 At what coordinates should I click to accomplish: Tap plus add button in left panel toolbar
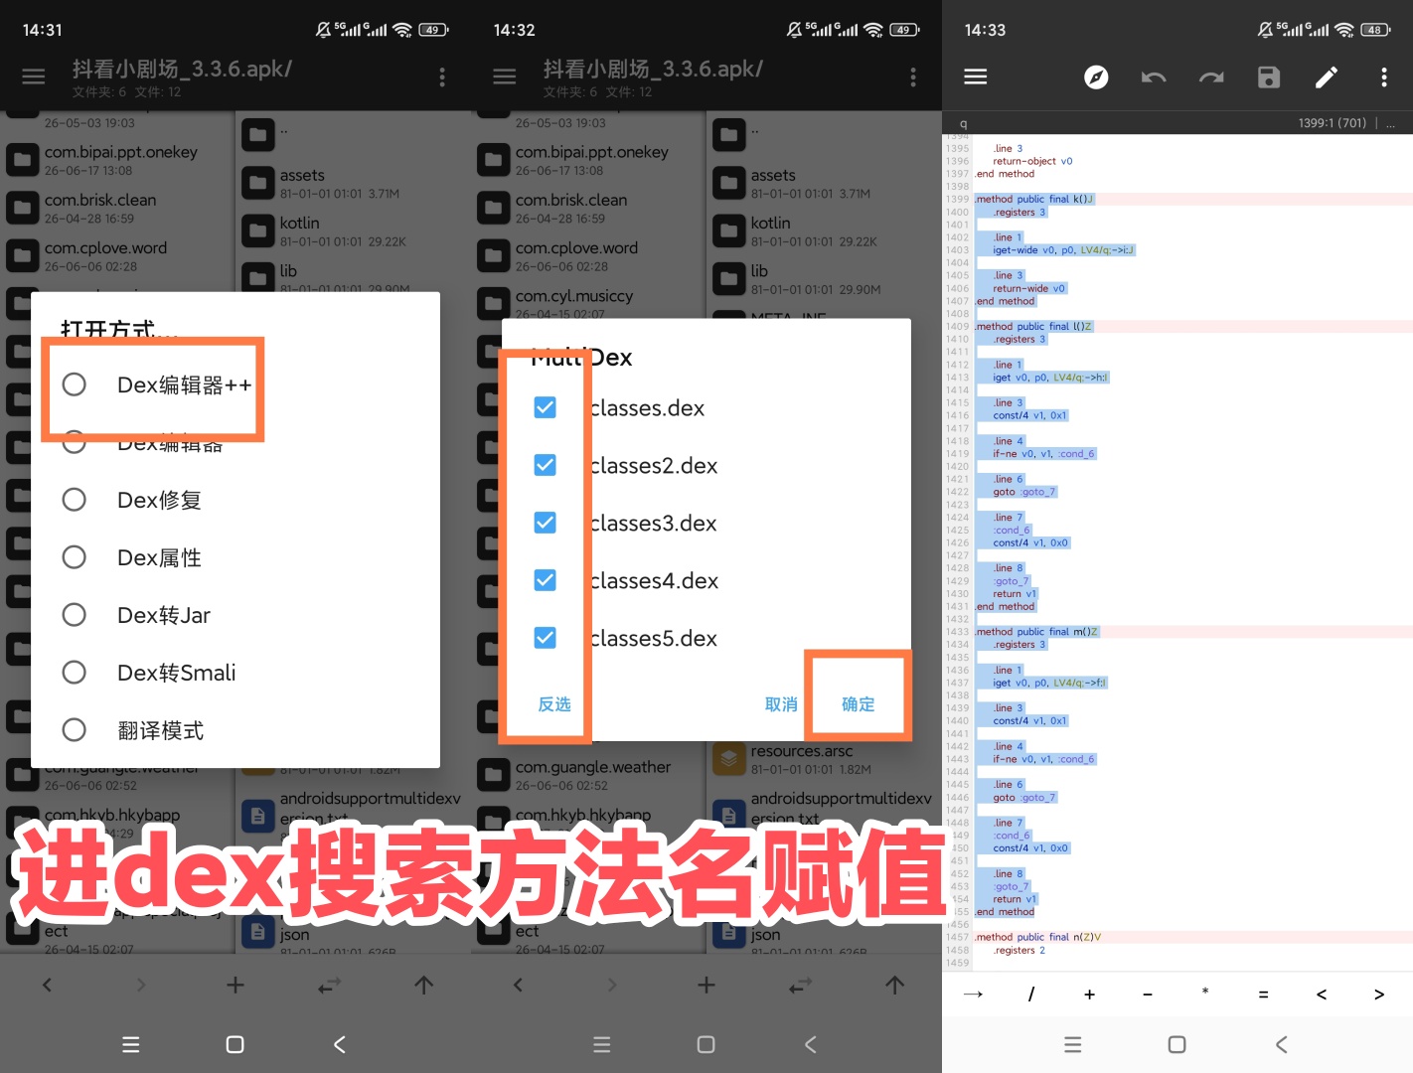click(x=235, y=985)
